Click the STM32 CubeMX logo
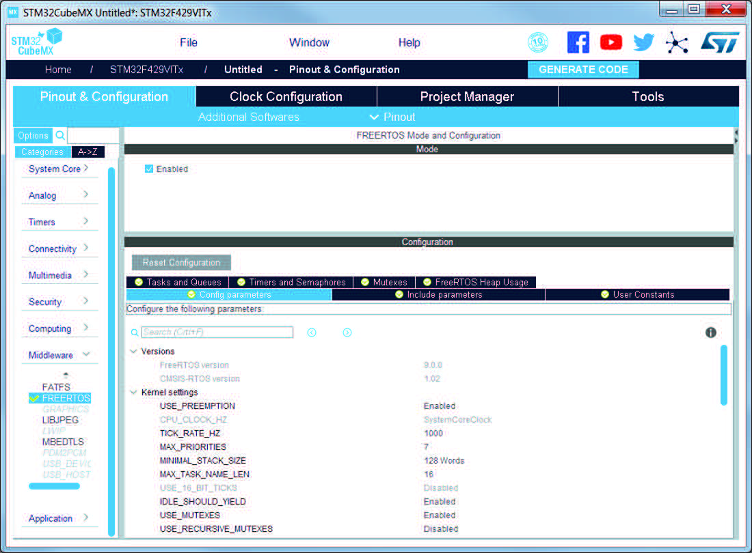Image resolution: width=752 pixels, height=553 pixels. pos(37,42)
